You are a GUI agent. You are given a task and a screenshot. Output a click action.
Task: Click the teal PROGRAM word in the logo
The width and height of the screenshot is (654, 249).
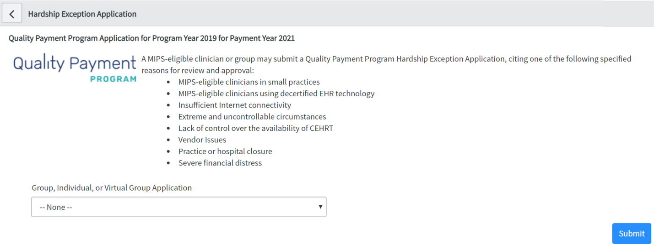(113, 79)
